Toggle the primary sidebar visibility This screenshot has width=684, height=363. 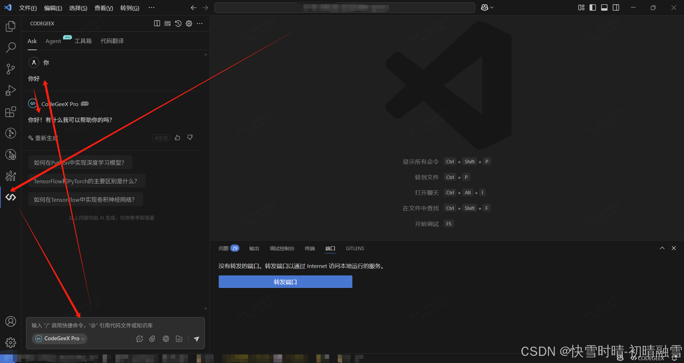pyautogui.click(x=593, y=7)
